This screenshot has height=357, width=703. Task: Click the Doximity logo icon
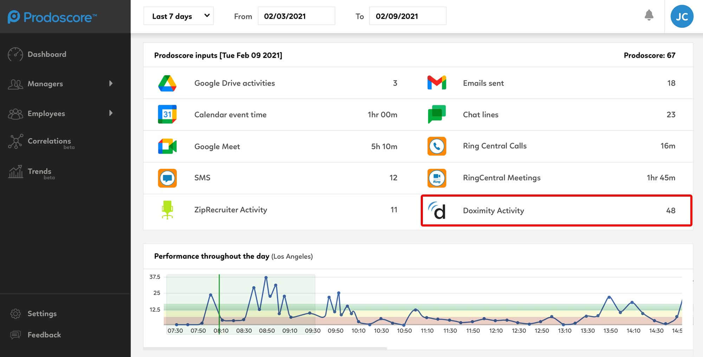coord(437,210)
